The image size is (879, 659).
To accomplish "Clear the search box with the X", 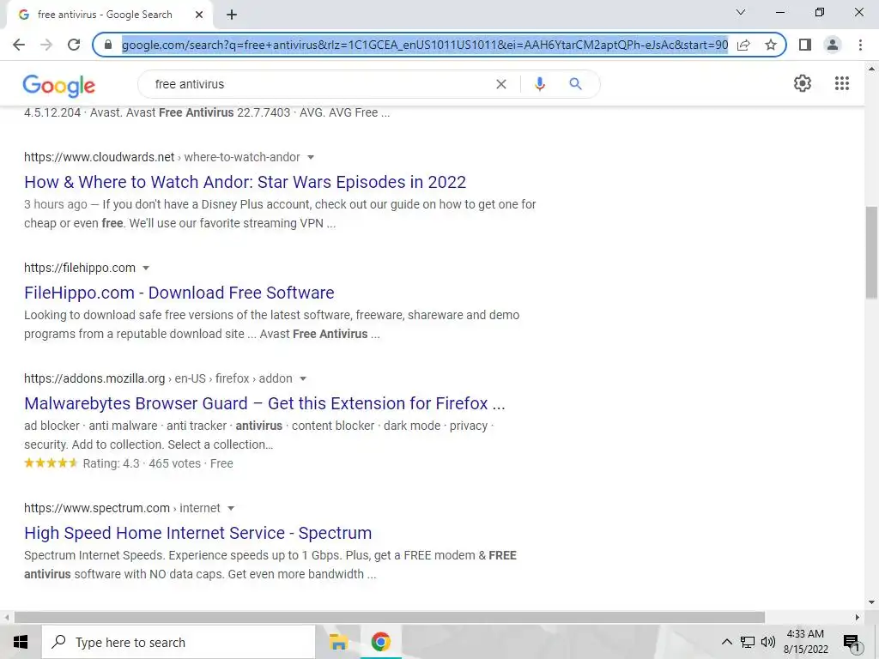I will [x=501, y=84].
